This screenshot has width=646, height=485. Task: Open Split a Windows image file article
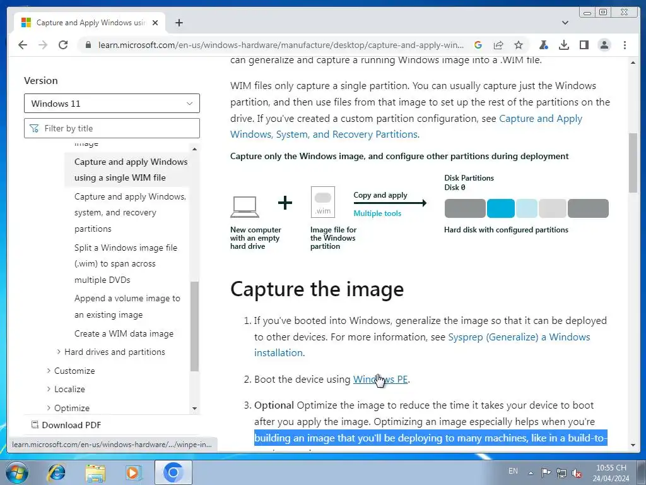[126, 263]
